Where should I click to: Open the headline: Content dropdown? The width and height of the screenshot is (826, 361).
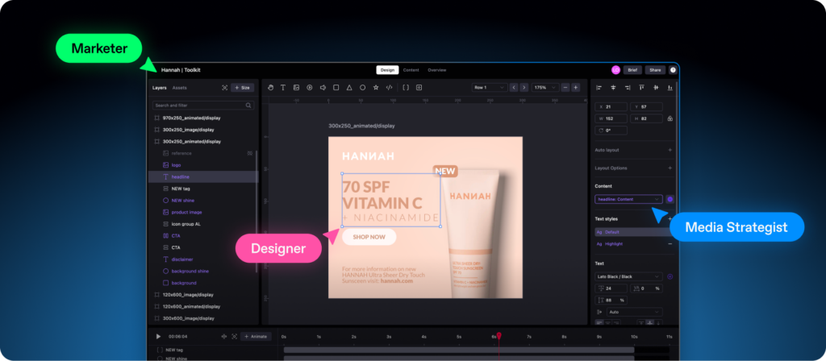click(628, 200)
